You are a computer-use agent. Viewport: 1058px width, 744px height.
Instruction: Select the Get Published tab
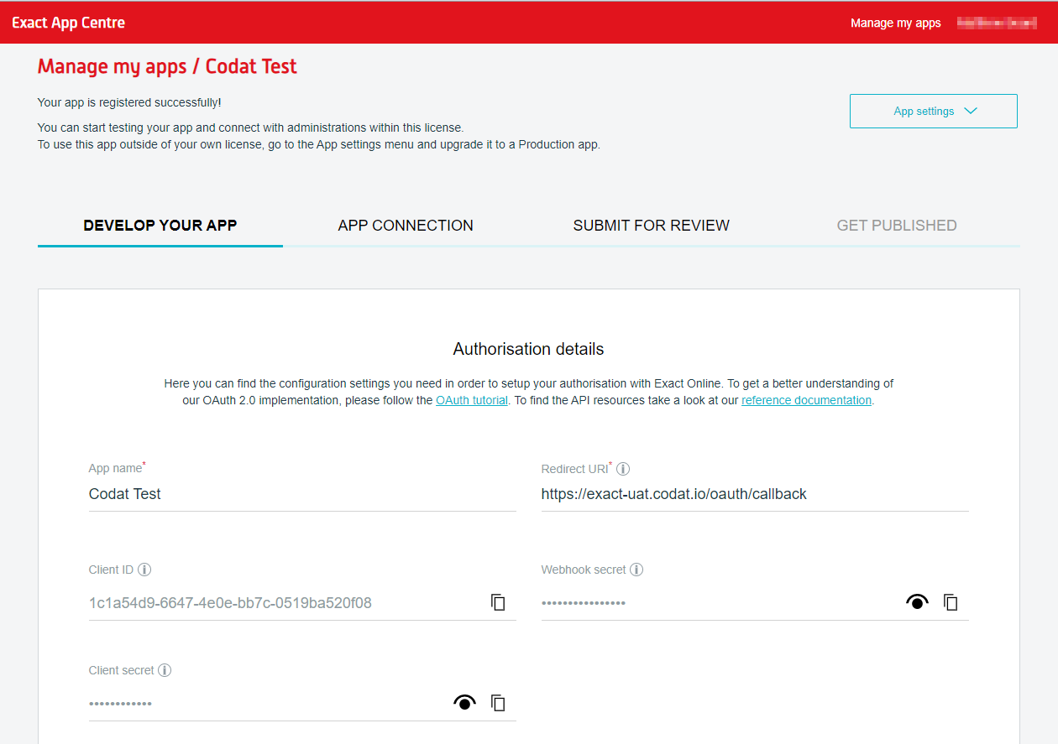(896, 226)
